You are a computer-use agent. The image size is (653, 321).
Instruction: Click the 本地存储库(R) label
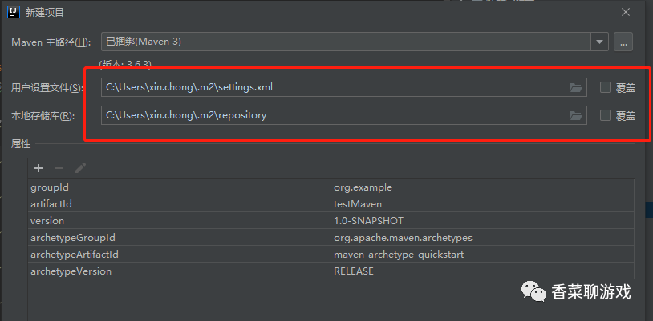point(43,116)
